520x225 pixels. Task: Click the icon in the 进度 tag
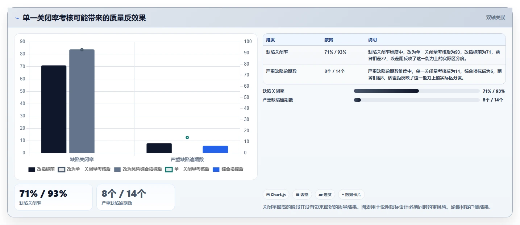coord(320,195)
